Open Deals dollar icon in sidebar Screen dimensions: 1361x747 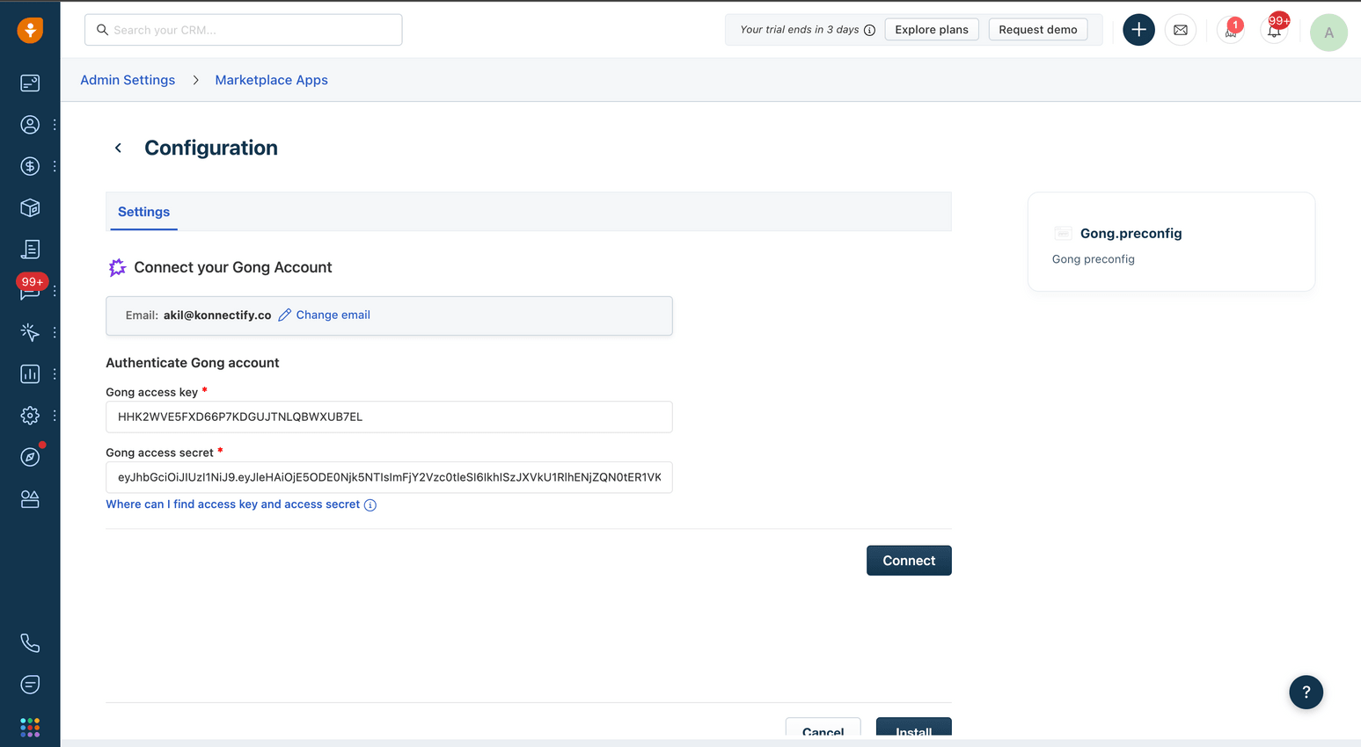coord(30,166)
